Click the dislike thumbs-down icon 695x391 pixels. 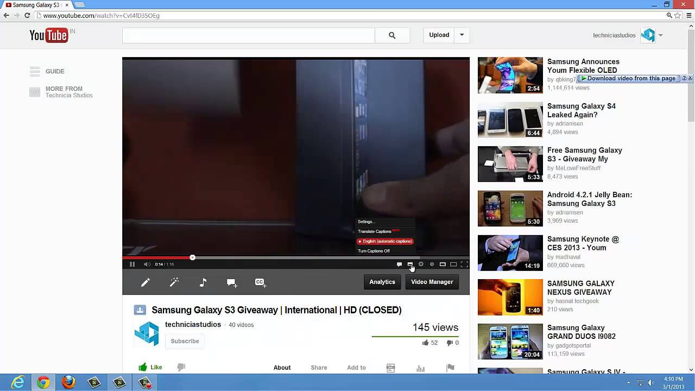pos(181,367)
